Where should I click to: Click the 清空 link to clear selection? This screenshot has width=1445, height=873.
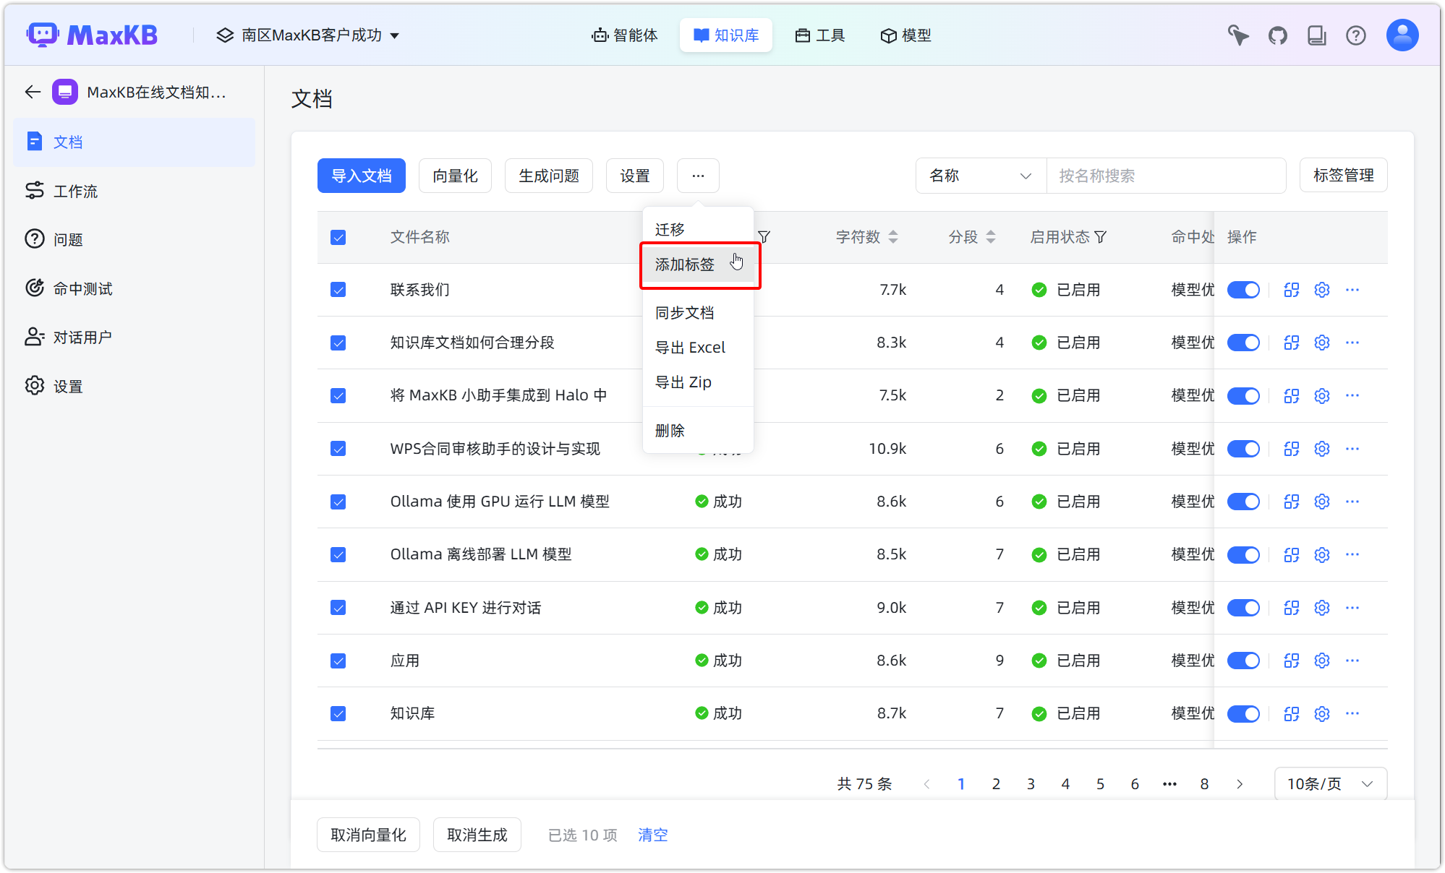pyautogui.click(x=652, y=835)
